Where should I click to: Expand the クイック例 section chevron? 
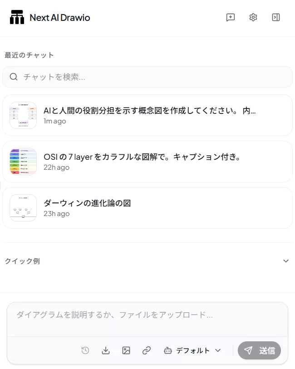point(286,261)
